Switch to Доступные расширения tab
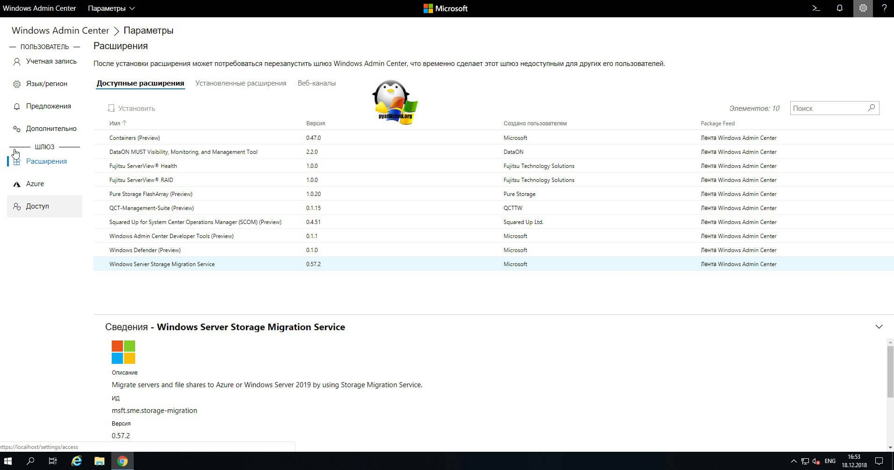894x470 pixels. pos(140,83)
